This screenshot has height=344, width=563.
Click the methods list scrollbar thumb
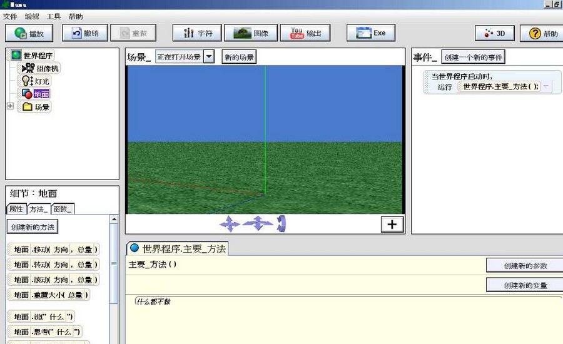[114, 263]
